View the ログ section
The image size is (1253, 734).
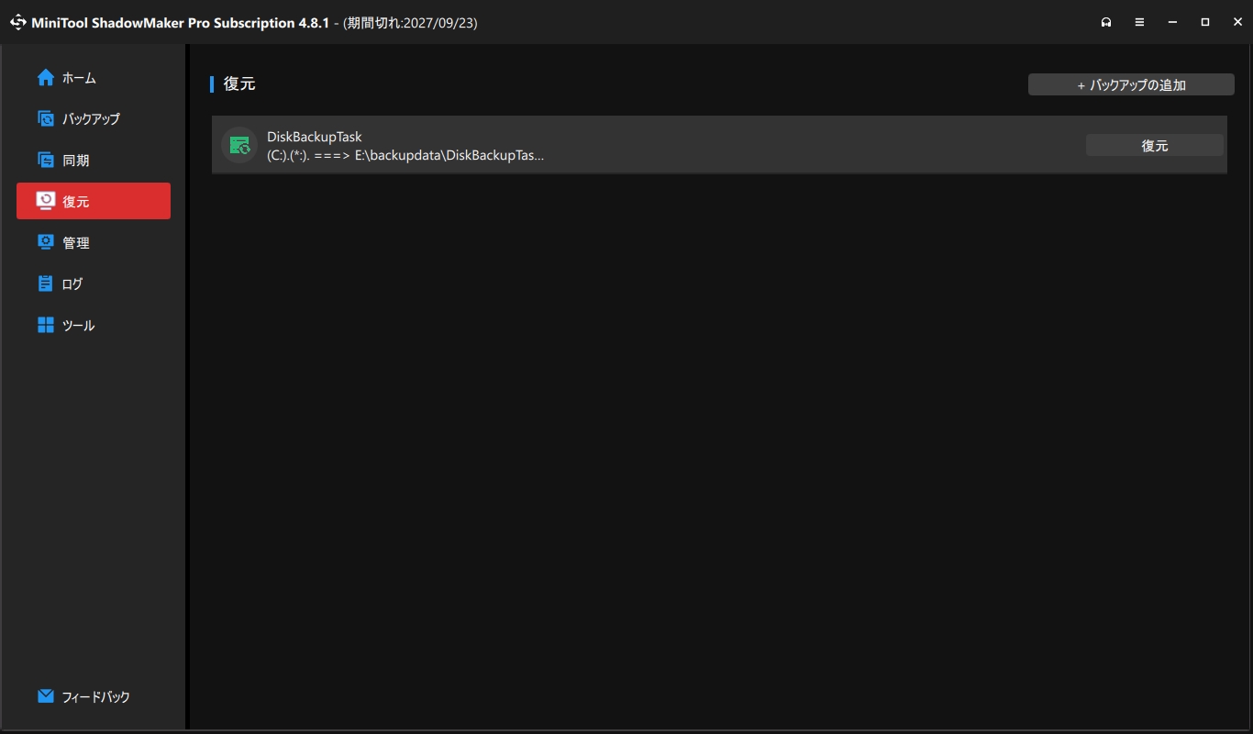(x=94, y=284)
